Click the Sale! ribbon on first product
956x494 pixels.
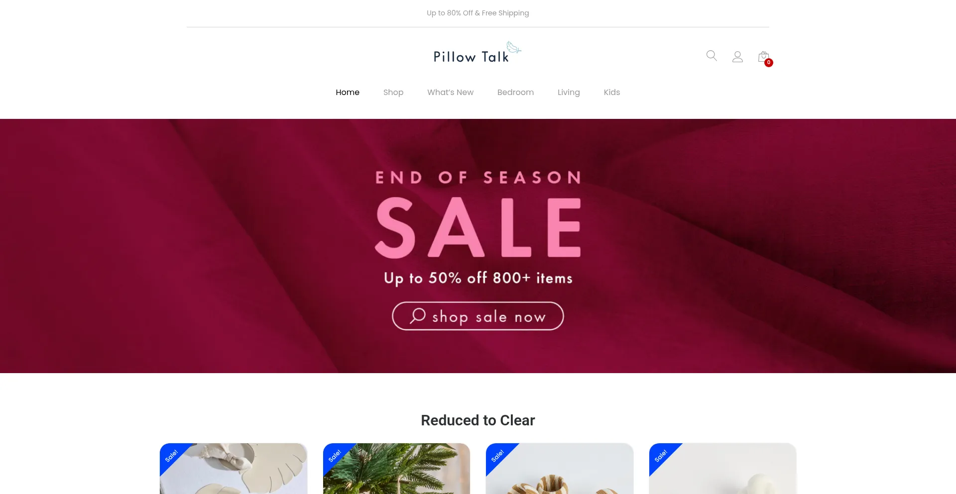(x=171, y=456)
